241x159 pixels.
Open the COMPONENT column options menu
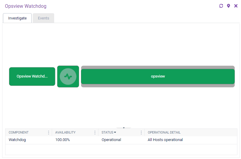click(x=48, y=133)
